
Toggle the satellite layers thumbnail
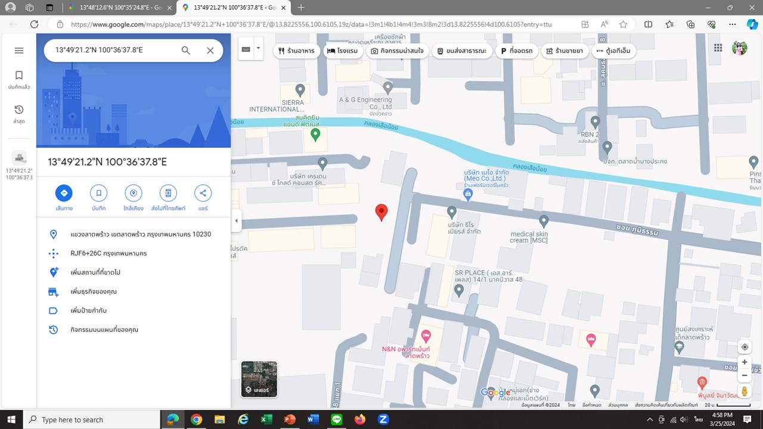pyautogui.click(x=259, y=379)
